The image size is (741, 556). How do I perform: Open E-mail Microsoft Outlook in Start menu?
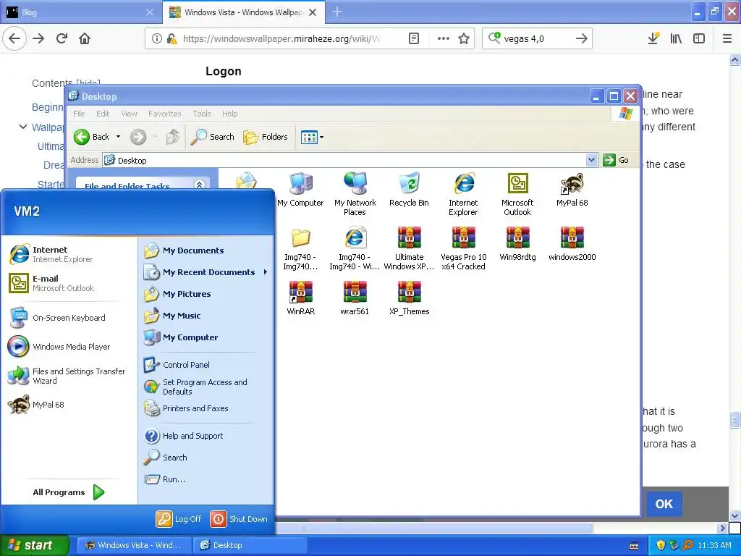click(x=69, y=283)
